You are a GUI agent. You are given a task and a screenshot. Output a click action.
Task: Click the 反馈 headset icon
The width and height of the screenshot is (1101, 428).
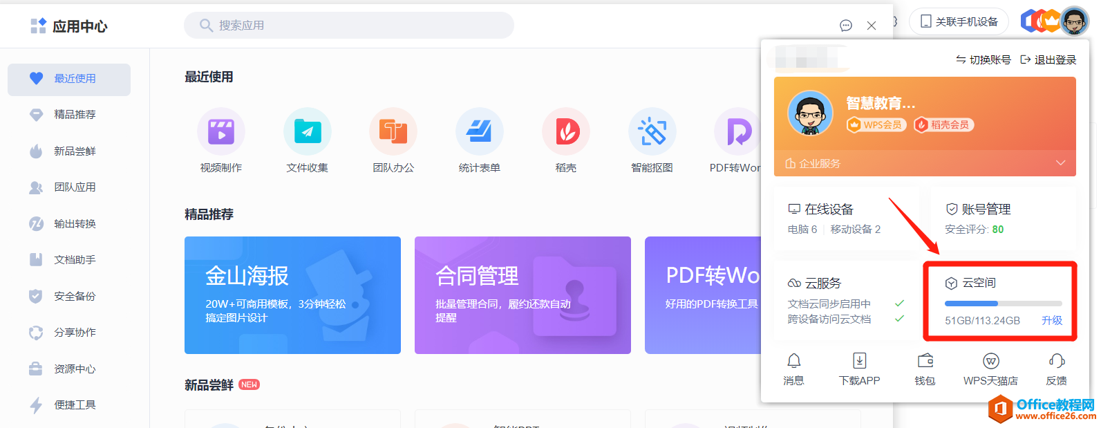pyautogui.click(x=1057, y=360)
